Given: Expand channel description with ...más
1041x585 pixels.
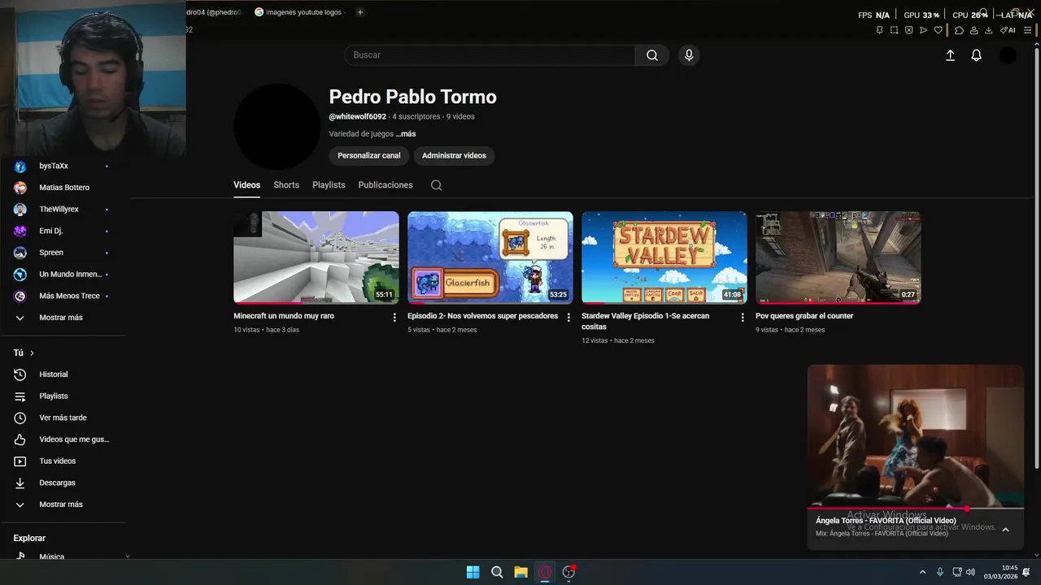Looking at the screenshot, I should tap(405, 134).
